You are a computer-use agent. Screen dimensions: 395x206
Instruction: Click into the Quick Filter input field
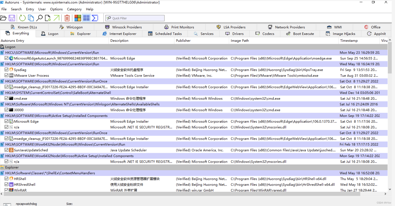[135, 18]
